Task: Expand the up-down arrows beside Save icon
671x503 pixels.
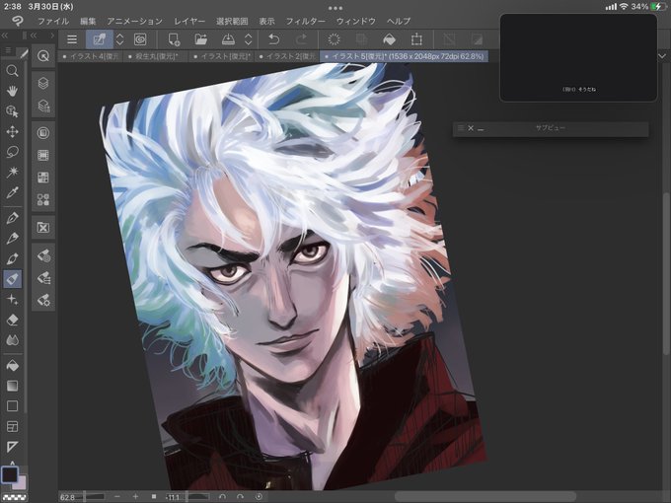Action: 249,39
